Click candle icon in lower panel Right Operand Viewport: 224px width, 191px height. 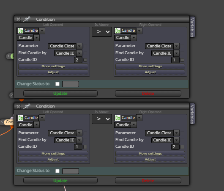coord(118,118)
